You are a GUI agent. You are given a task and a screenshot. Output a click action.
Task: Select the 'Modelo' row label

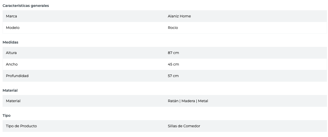[13, 28]
